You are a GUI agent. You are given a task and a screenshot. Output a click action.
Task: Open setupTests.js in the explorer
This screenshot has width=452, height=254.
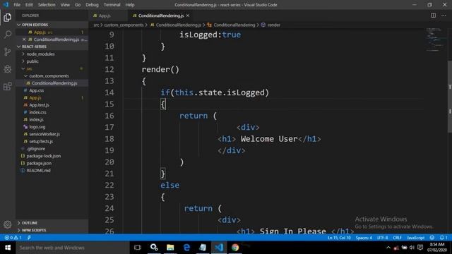[x=41, y=141]
